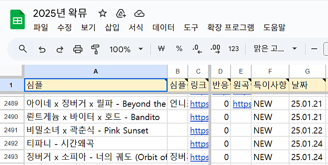Click the Google Sheets home icon
This screenshot has height=165, width=328.
(18, 20)
